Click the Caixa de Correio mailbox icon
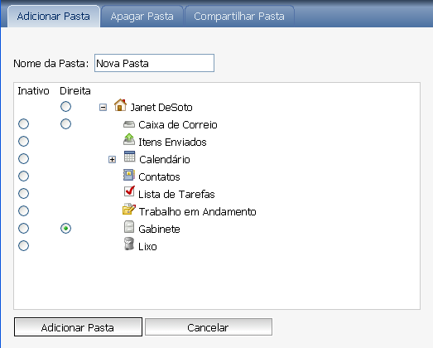 [129, 124]
